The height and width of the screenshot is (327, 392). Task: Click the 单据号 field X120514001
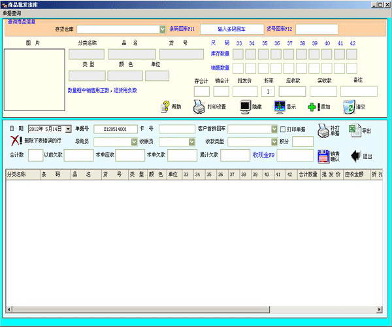[115, 129]
